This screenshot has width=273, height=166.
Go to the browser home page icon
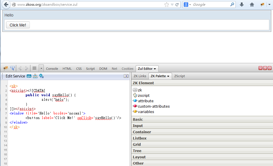coord(252,5)
